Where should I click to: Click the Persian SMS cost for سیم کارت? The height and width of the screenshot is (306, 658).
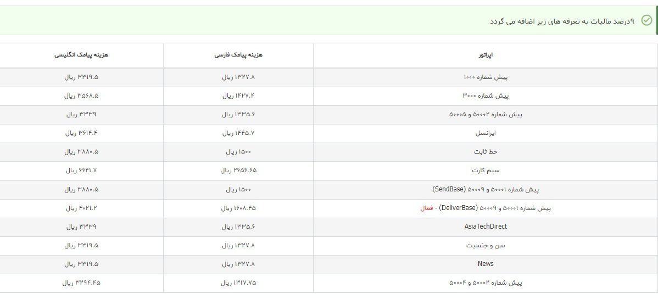(238, 171)
